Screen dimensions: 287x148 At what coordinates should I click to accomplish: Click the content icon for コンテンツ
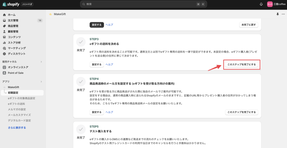click(4, 37)
